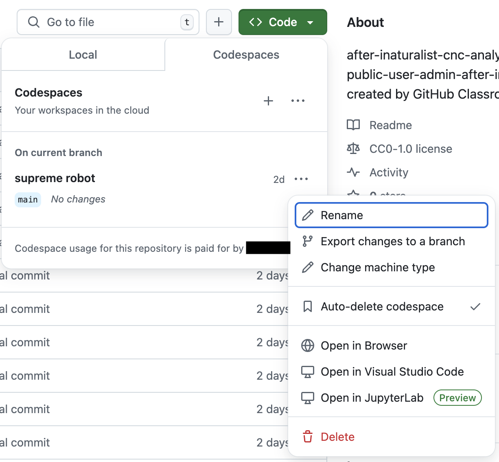Switch to the Local tab
The width and height of the screenshot is (499, 462).
pos(83,55)
